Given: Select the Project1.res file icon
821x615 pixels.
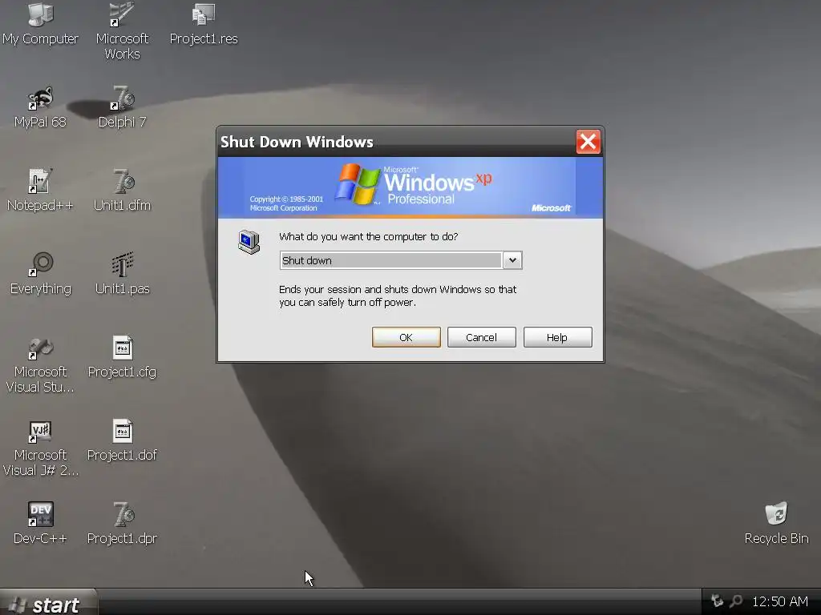Looking at the screenshot, I should click(x=204, y=14).
